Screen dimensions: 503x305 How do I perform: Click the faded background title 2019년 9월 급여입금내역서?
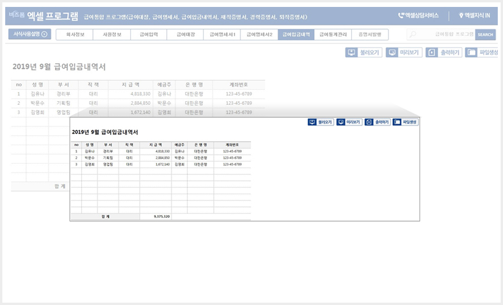pos(59,67)
